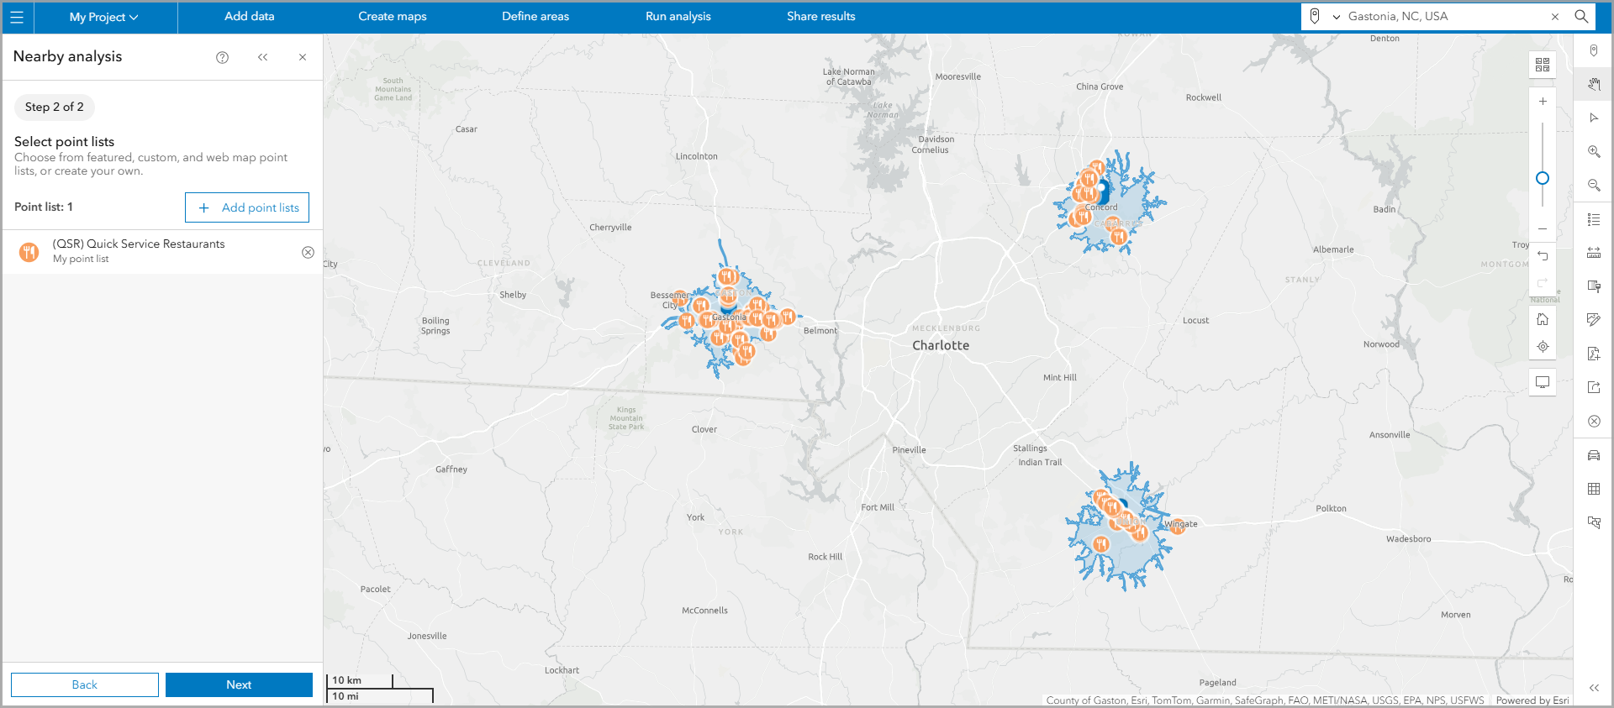The image size is (1614, 708).
Task: Open the table grid view
Action: 1594,489
